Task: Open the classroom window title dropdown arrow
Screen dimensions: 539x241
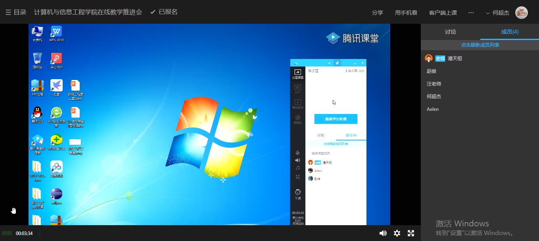Action: (x=329, y=63)
